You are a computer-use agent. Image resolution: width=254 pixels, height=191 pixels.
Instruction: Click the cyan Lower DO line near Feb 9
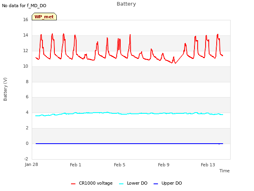(164, 113)
